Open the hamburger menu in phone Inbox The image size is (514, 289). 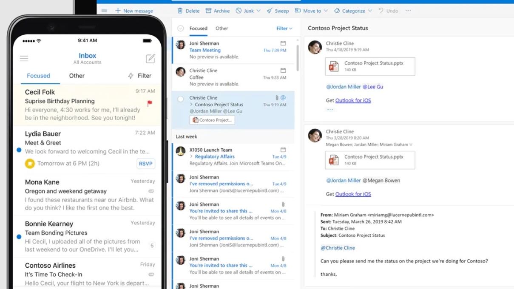[x=24, y=59]
